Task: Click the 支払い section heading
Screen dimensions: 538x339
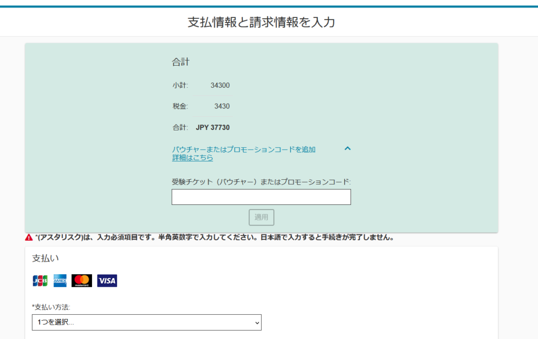Action: [46, 258]
